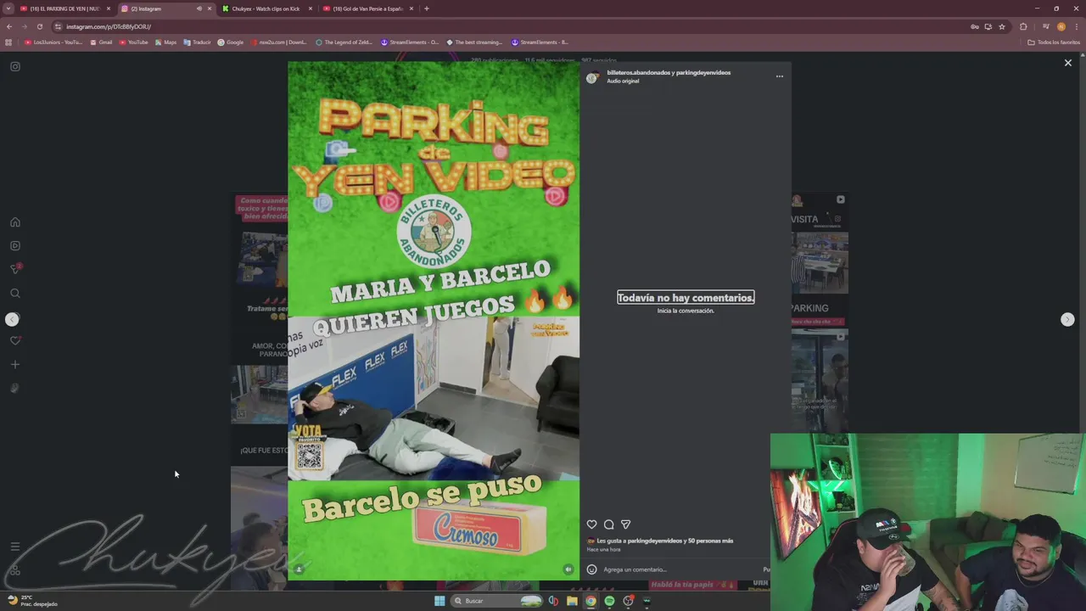
Task: Switch to 'EL PARKING DE YEN' YouTube tab
Action: tap(64, 8)
